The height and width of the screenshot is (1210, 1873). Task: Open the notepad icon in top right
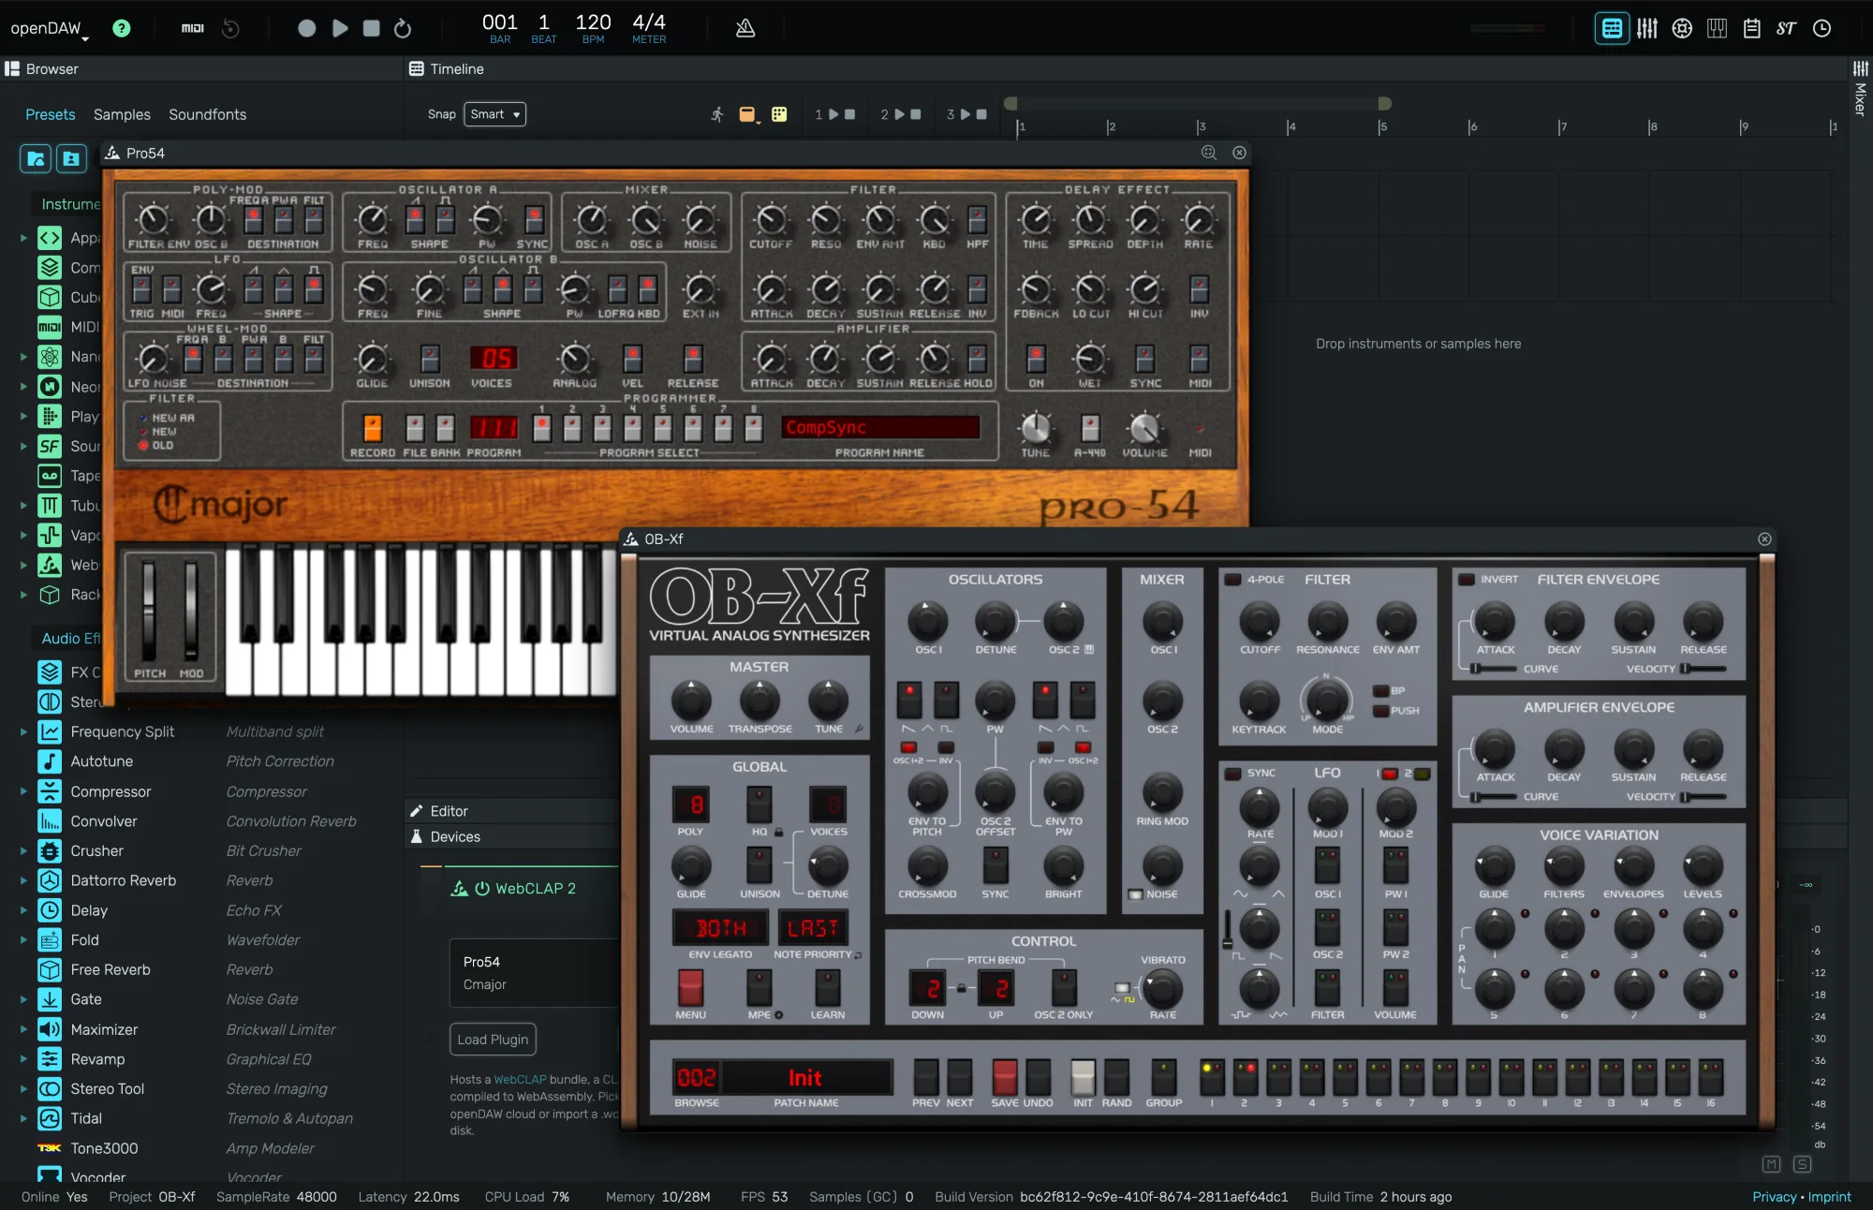tap(1752, 28)
